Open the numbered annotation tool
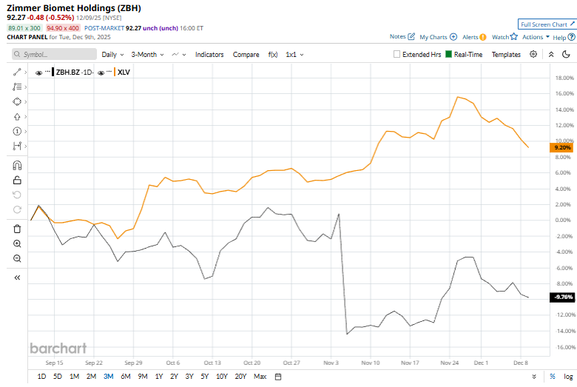The height and width of the screenshot is (387, 577). click(17, 132)
